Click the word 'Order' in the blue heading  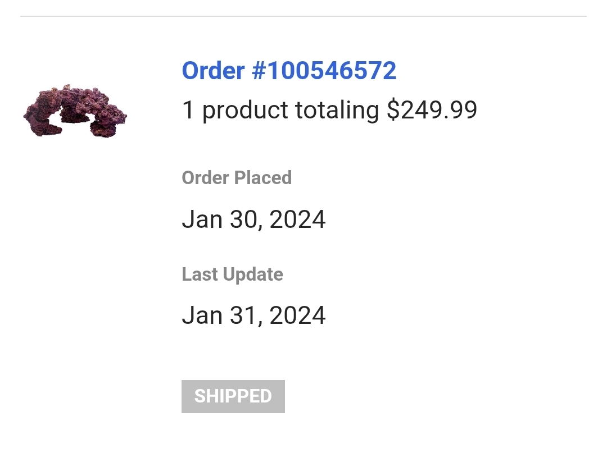tap(214, 71)
